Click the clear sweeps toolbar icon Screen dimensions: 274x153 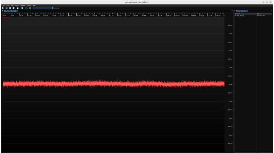click(26, 8)
